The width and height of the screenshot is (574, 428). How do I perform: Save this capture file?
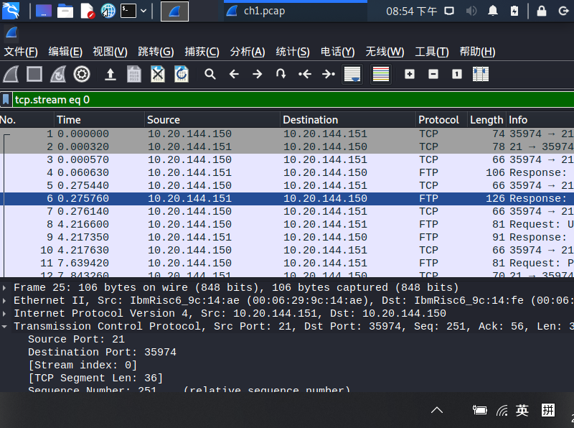134,75
